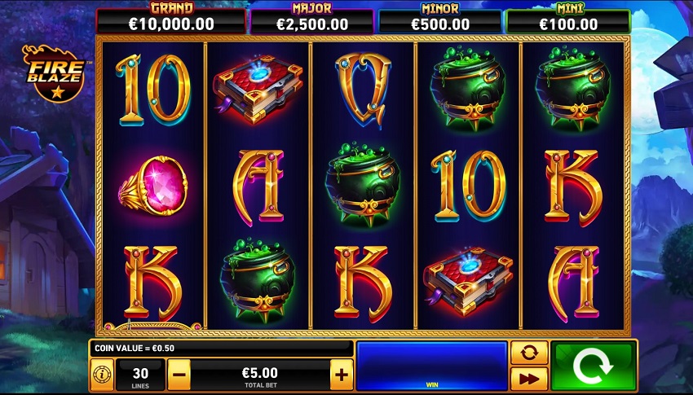Click the Queen symbol on reel three
The height and width of the screenshot is (395, 693).
pos(364,90)
